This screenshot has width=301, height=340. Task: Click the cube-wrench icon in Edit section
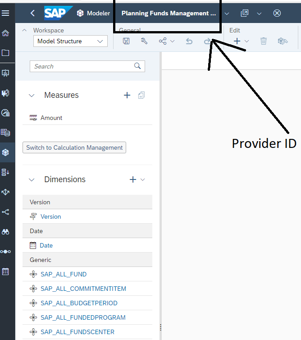(x=283, y=41)
